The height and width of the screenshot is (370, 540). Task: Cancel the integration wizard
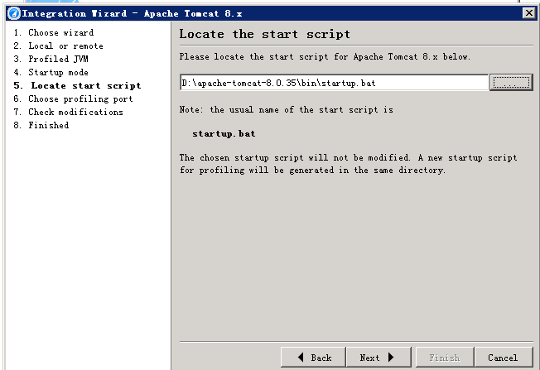click(504, 358)
